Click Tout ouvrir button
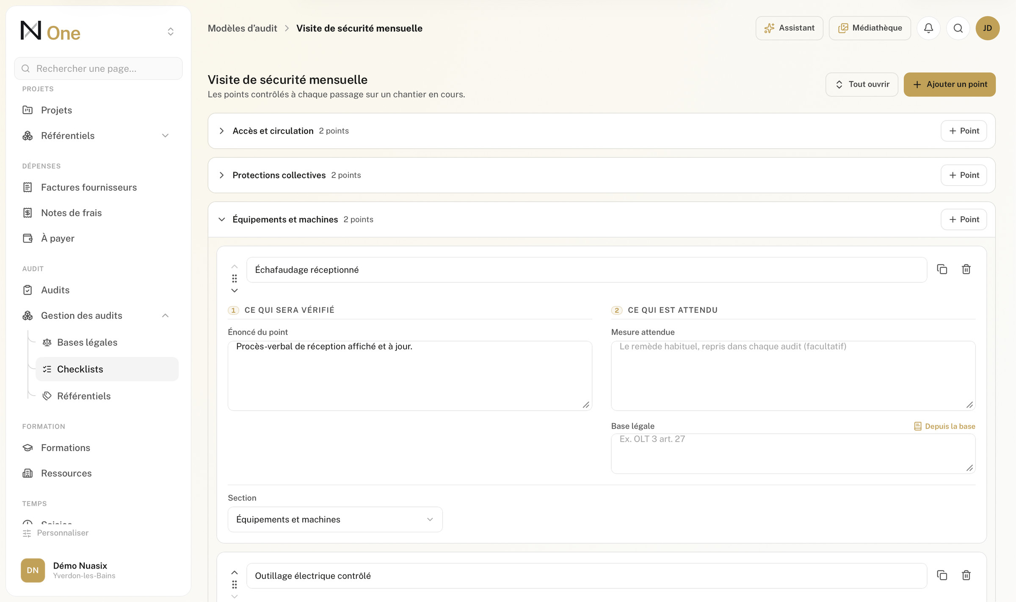Viewport: 1016px width, 602px height. click(862, 85)
